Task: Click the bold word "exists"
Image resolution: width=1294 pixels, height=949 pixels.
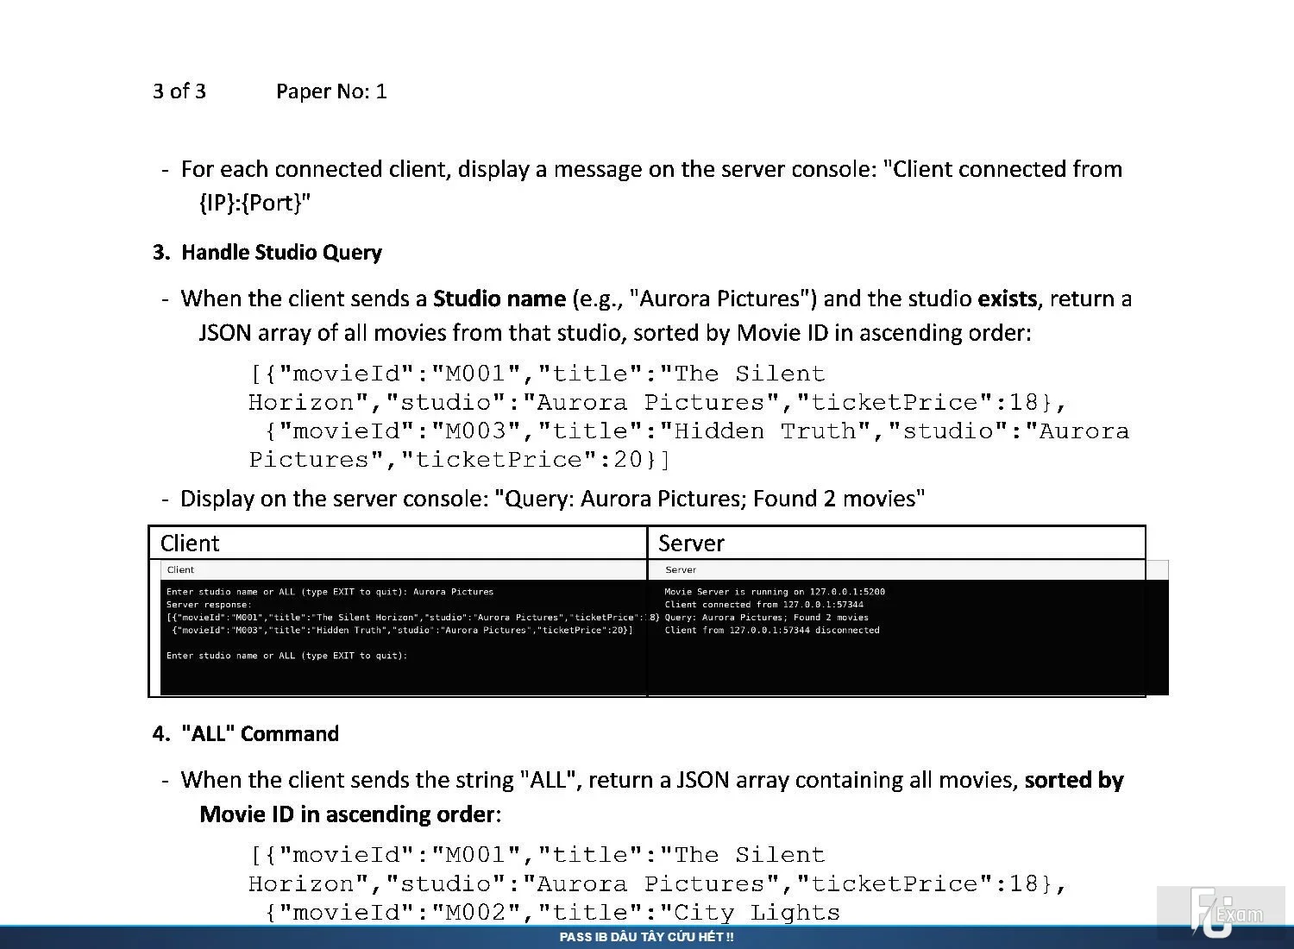Action: click(x=1007, y=299)
